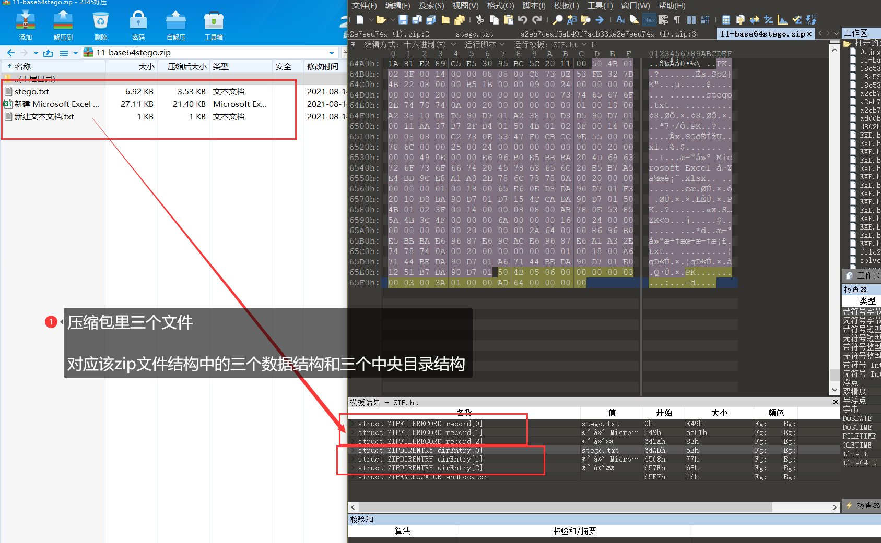881x543 pixels.
Task: Click the highlight marker toolbar icon
Action: tap(634, 20)
